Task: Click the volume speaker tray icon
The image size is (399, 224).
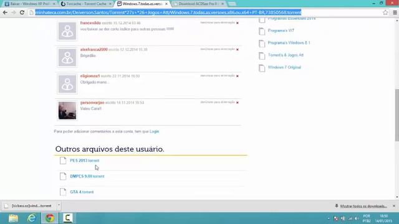Action: pyautogui.click(x=356, y=218)
